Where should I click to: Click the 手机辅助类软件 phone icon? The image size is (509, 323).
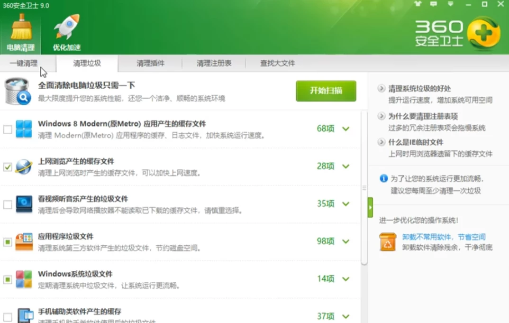25,315
